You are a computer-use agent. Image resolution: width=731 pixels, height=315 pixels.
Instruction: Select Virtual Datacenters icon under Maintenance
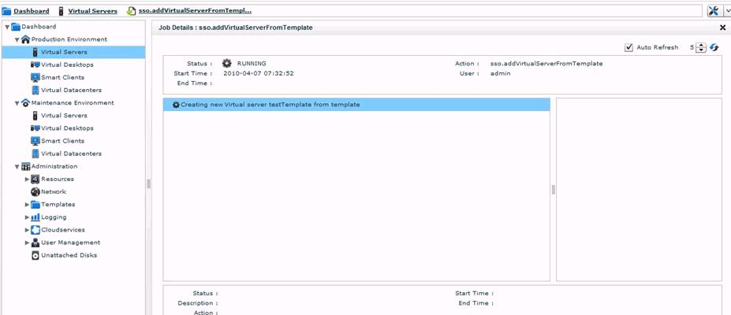35,154
